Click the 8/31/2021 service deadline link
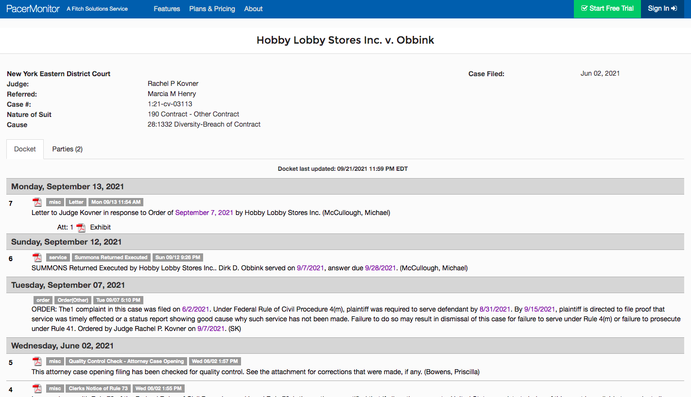The image size is (691, 397). pos(495,309)
